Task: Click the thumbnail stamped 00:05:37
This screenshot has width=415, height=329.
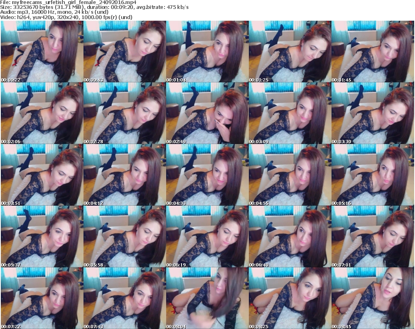Action: click(x=42, y=237)
